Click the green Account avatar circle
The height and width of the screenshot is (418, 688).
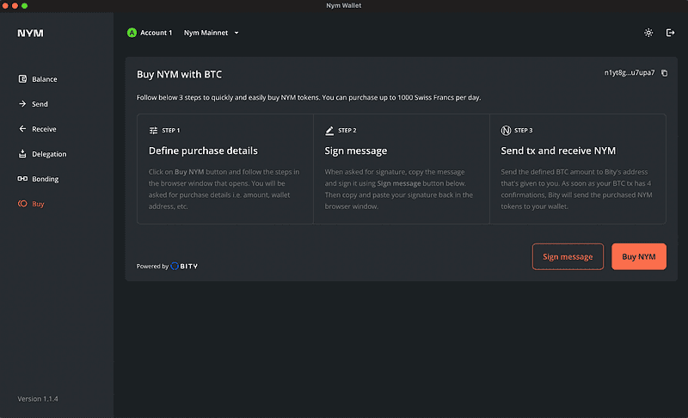click(132, 33)
